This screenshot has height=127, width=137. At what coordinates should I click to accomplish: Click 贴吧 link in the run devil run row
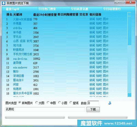pos(99,58)
